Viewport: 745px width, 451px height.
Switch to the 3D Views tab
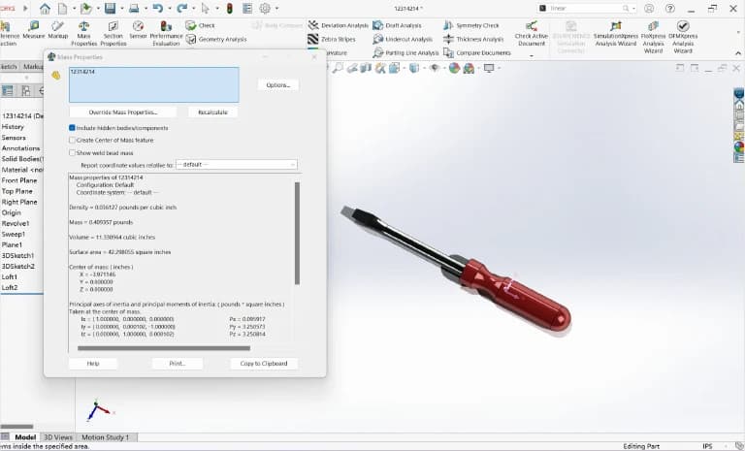(58, 437)
